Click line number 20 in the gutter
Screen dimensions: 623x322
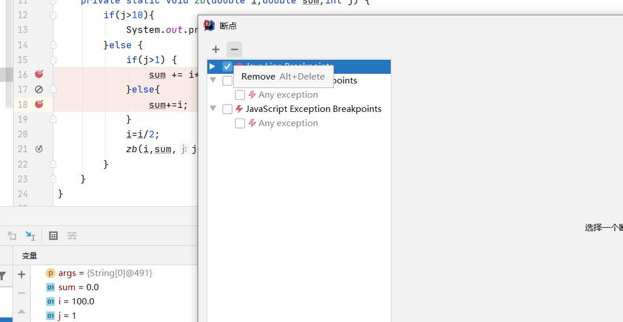[23, 134]
